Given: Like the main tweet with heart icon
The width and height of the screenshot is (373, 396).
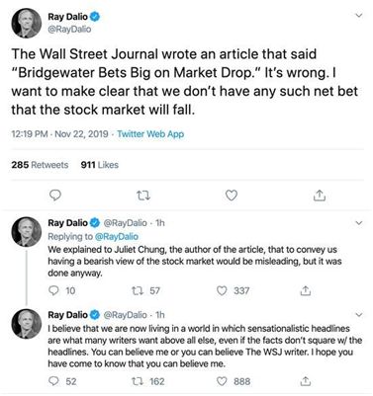Looking at the screenshot, I should pyautogui.click(x=232, y=196).
